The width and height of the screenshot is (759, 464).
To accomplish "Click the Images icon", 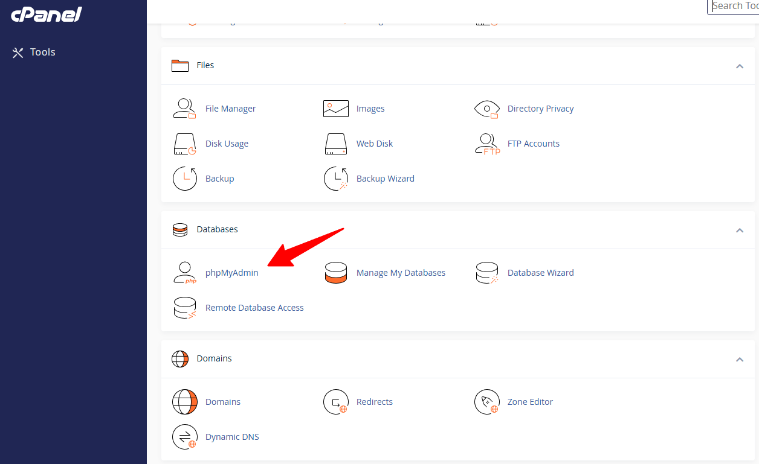I will click(336, 109).
